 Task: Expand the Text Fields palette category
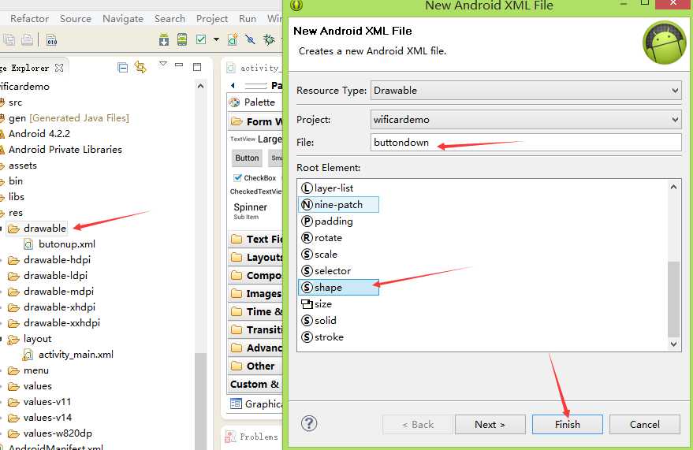point(256,240)
